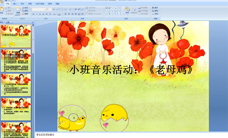Select the third slide thumbnail
The height and width of the screenshot is (138, 228).
[x=16, y=85]
